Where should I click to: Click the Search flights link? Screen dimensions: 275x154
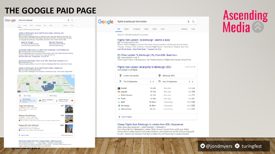click(127, 117)
